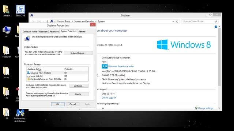Click the search magnifier icon

point(216,21)
